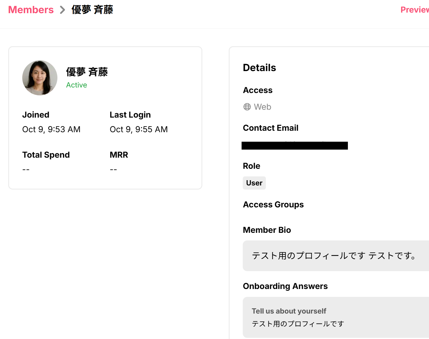Click the Web access label
The height and width of the screenshot is (339, 429).
coord(262,107)
